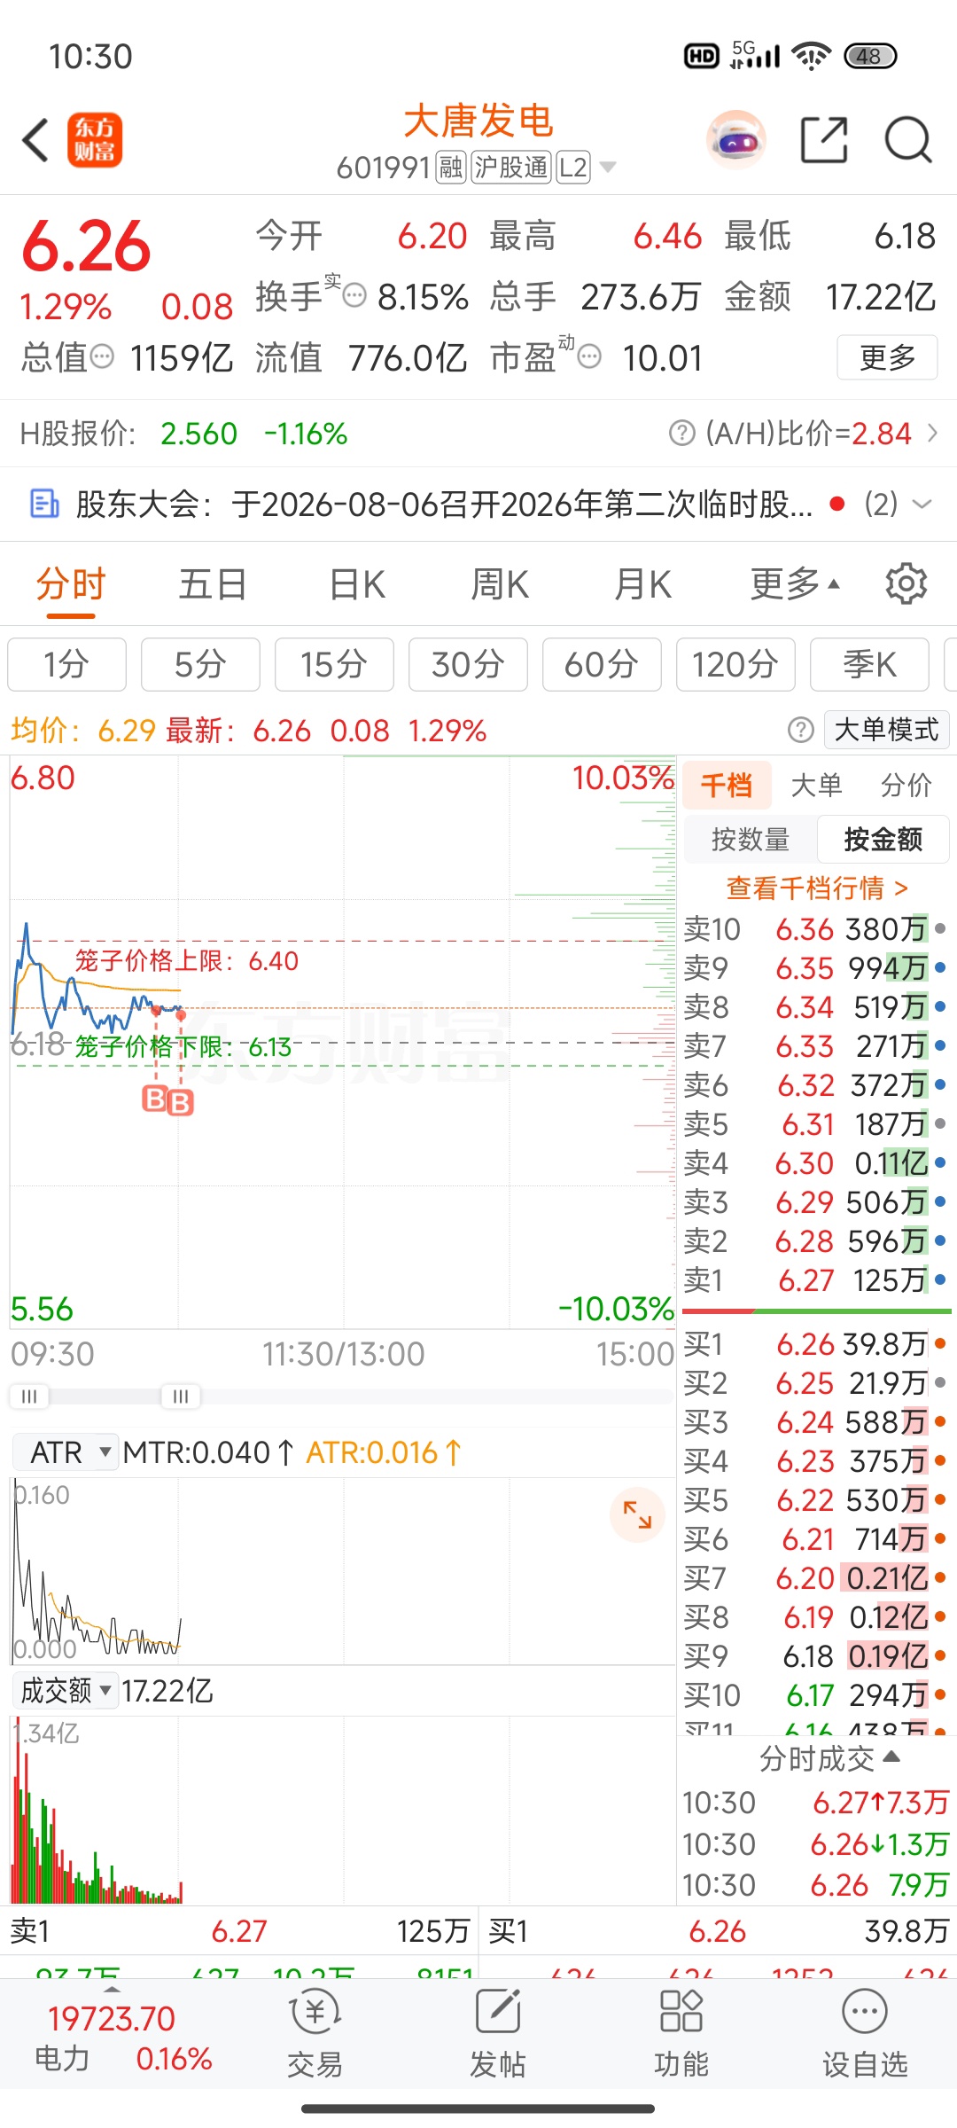Tap the 买7 6.20 0.21亿 row

point(816,1578)
